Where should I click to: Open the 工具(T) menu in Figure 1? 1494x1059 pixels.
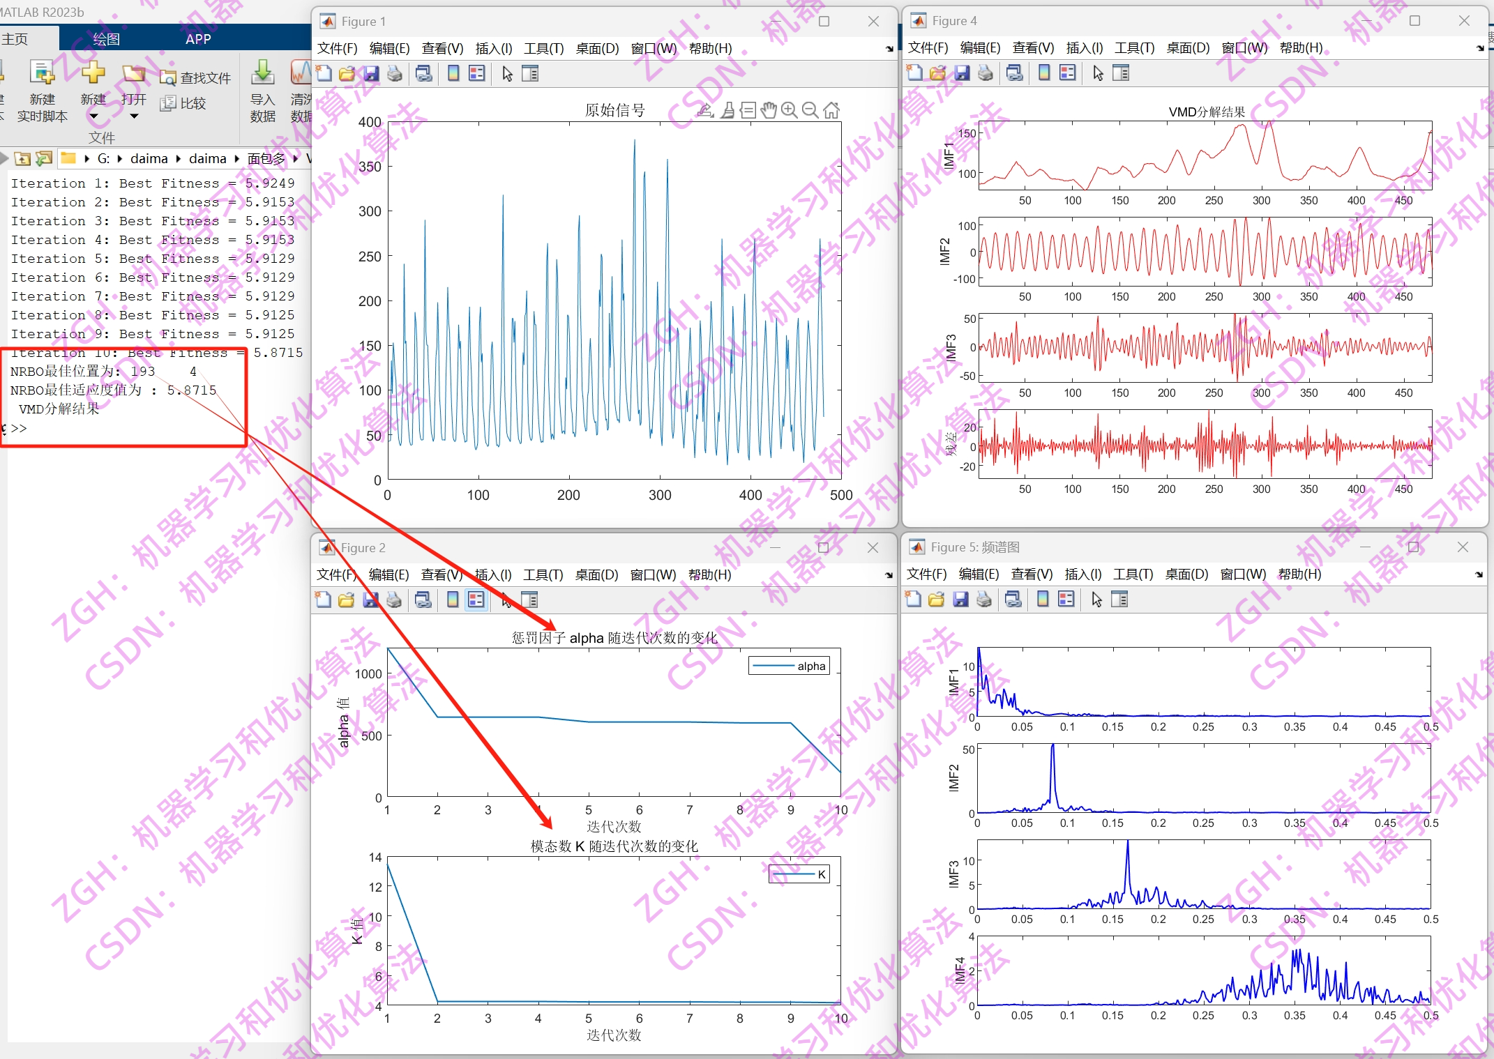point(543,48)
